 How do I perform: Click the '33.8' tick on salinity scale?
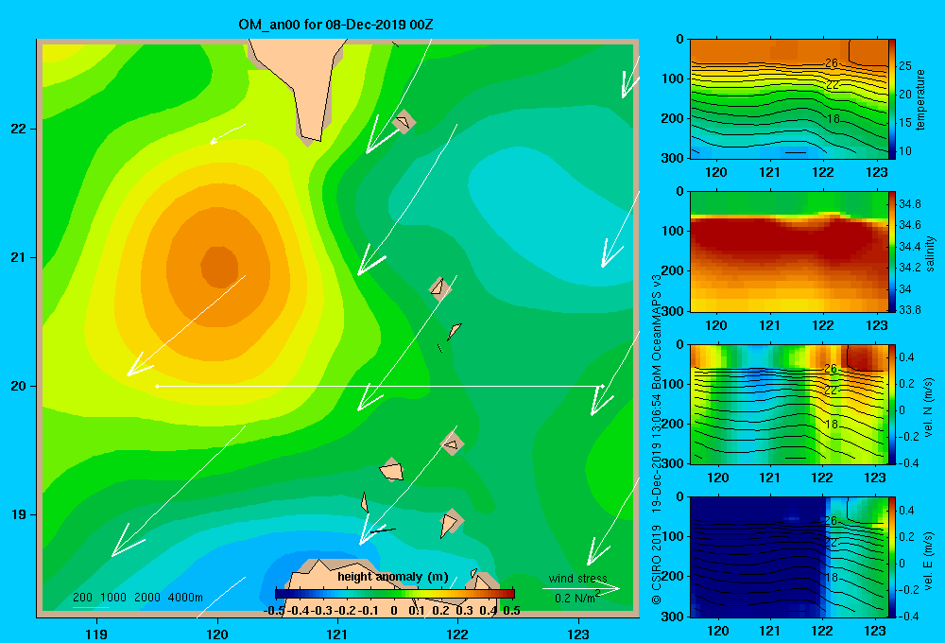click(x=909, y=310)
